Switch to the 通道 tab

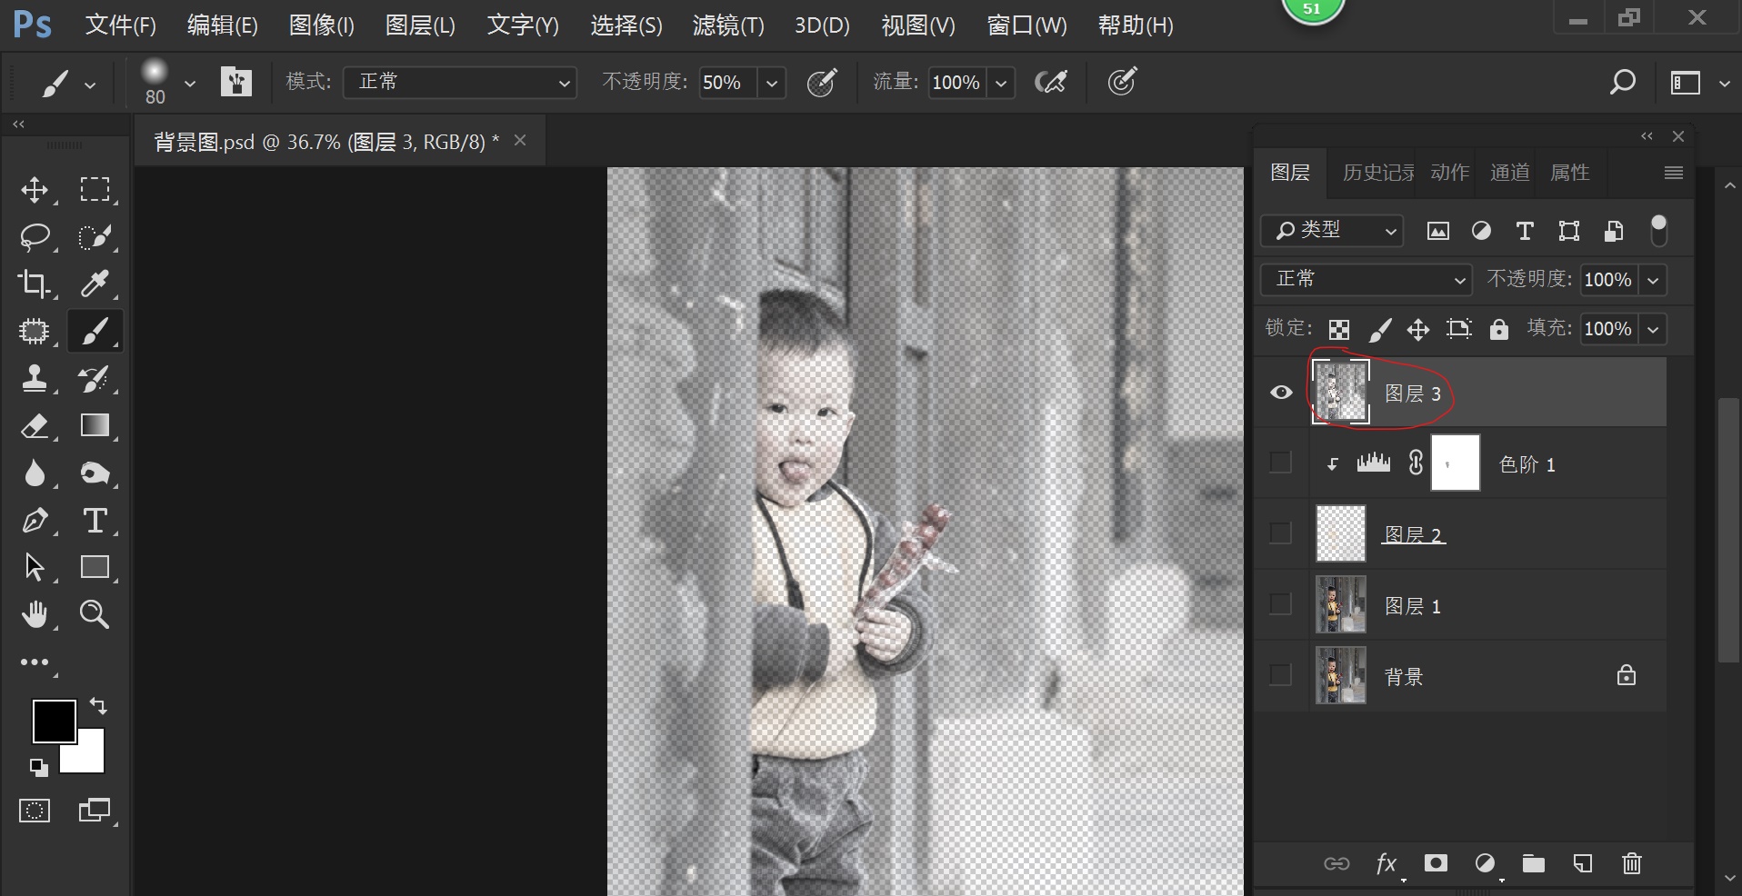pyautogui.click(x=1509, y=173)
